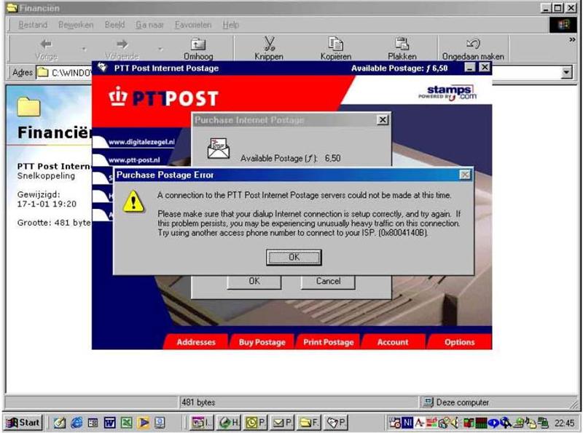Image resolution: width=583 pixels, height=433 pixels.
Task: Click the "Grootte: 481 byte" text
Action: point(54,223)
